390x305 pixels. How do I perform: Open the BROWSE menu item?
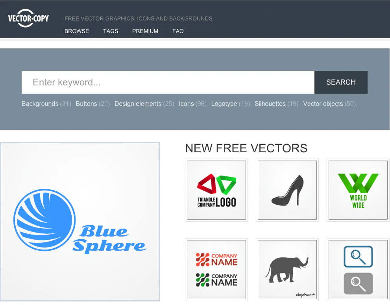[77, 31]
